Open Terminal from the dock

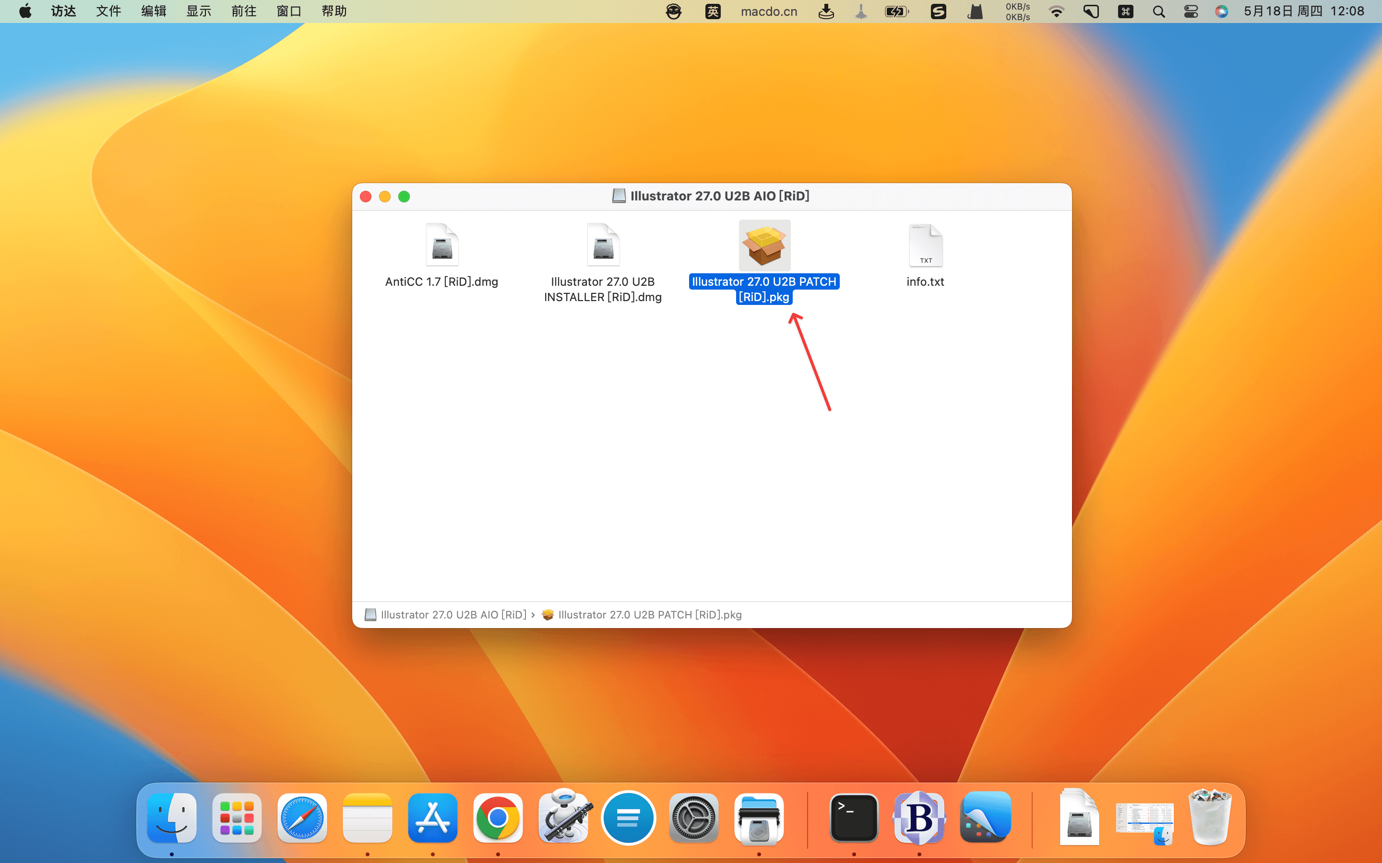point(853,818)
